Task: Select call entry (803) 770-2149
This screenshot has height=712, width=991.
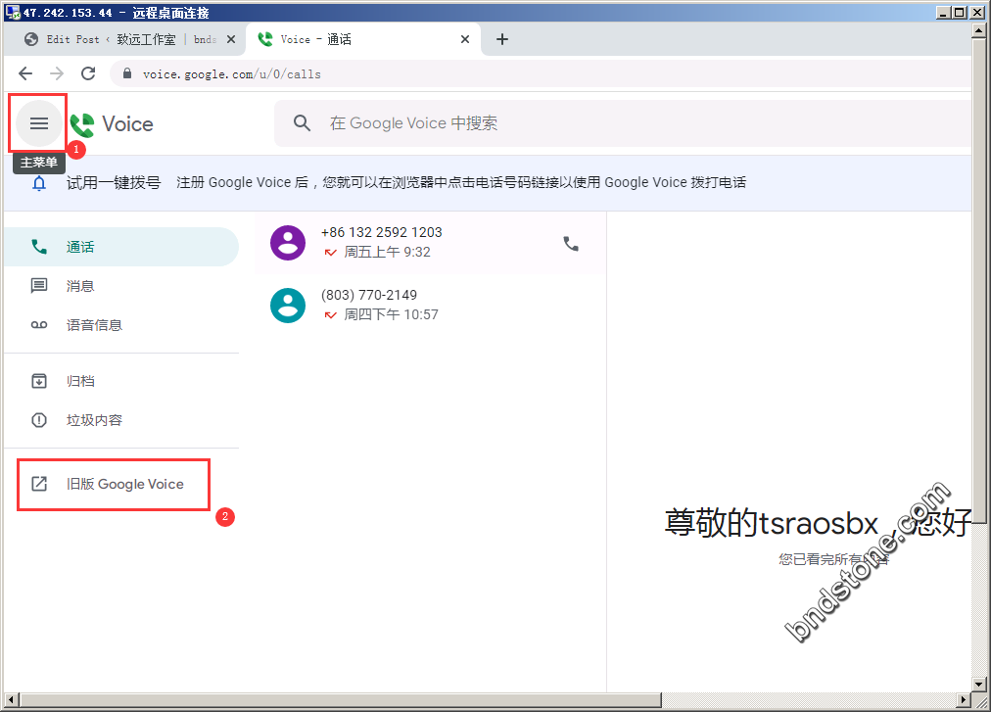Action: 431,306
